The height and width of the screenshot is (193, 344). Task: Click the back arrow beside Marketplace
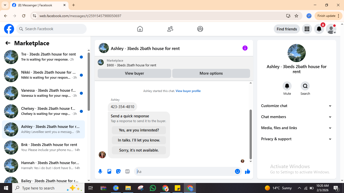pos(8,43)
